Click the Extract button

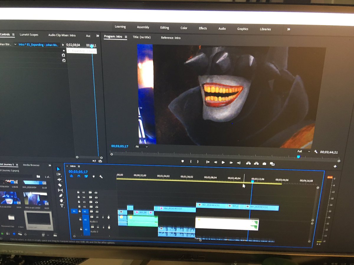(x=256, y=163)
